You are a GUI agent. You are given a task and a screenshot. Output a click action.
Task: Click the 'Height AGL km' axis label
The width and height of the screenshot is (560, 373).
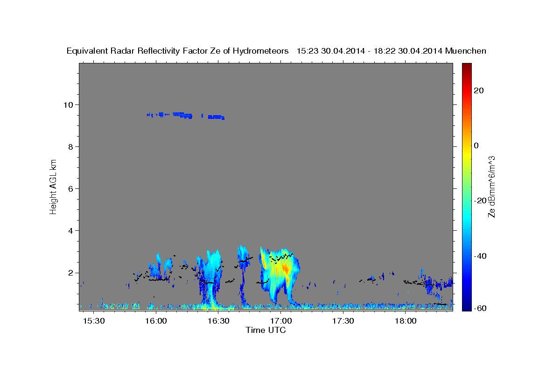54,186
